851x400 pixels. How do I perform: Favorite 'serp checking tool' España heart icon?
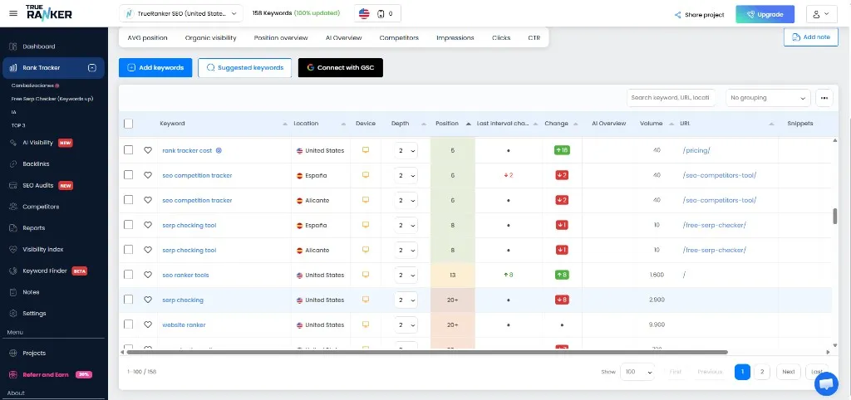pos(148,225)
